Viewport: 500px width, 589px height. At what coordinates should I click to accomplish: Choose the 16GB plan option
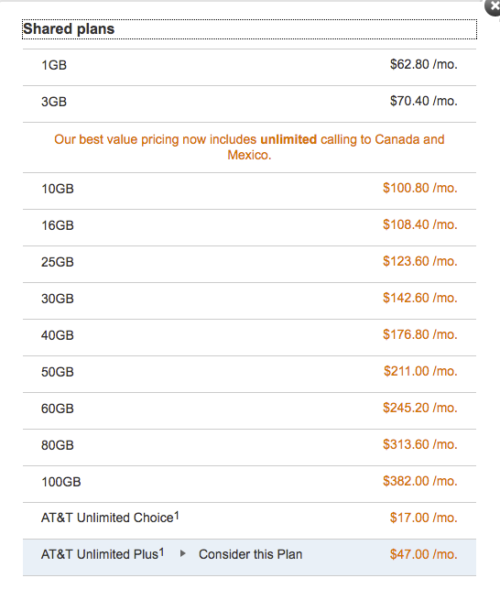249,228
